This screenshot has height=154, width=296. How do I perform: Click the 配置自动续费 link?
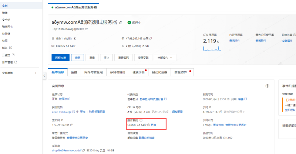coord(147,138)
